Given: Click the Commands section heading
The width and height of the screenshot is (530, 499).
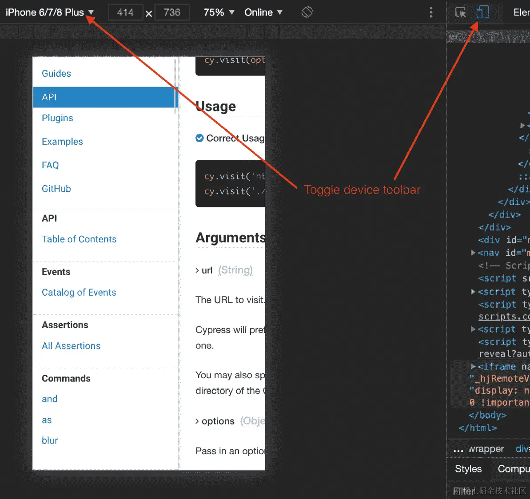Looking at the screenshot, I should point(66,378).
